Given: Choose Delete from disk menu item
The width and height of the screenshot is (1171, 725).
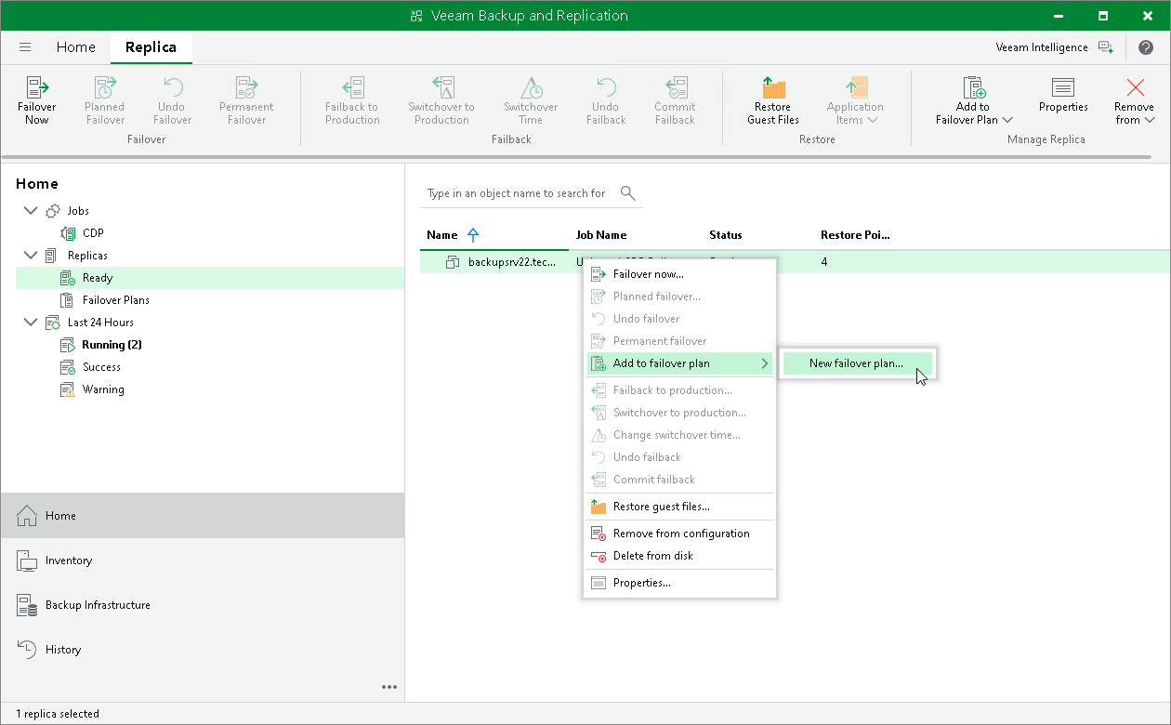Looking at the screenshot, I should click(x=679, y=556).
